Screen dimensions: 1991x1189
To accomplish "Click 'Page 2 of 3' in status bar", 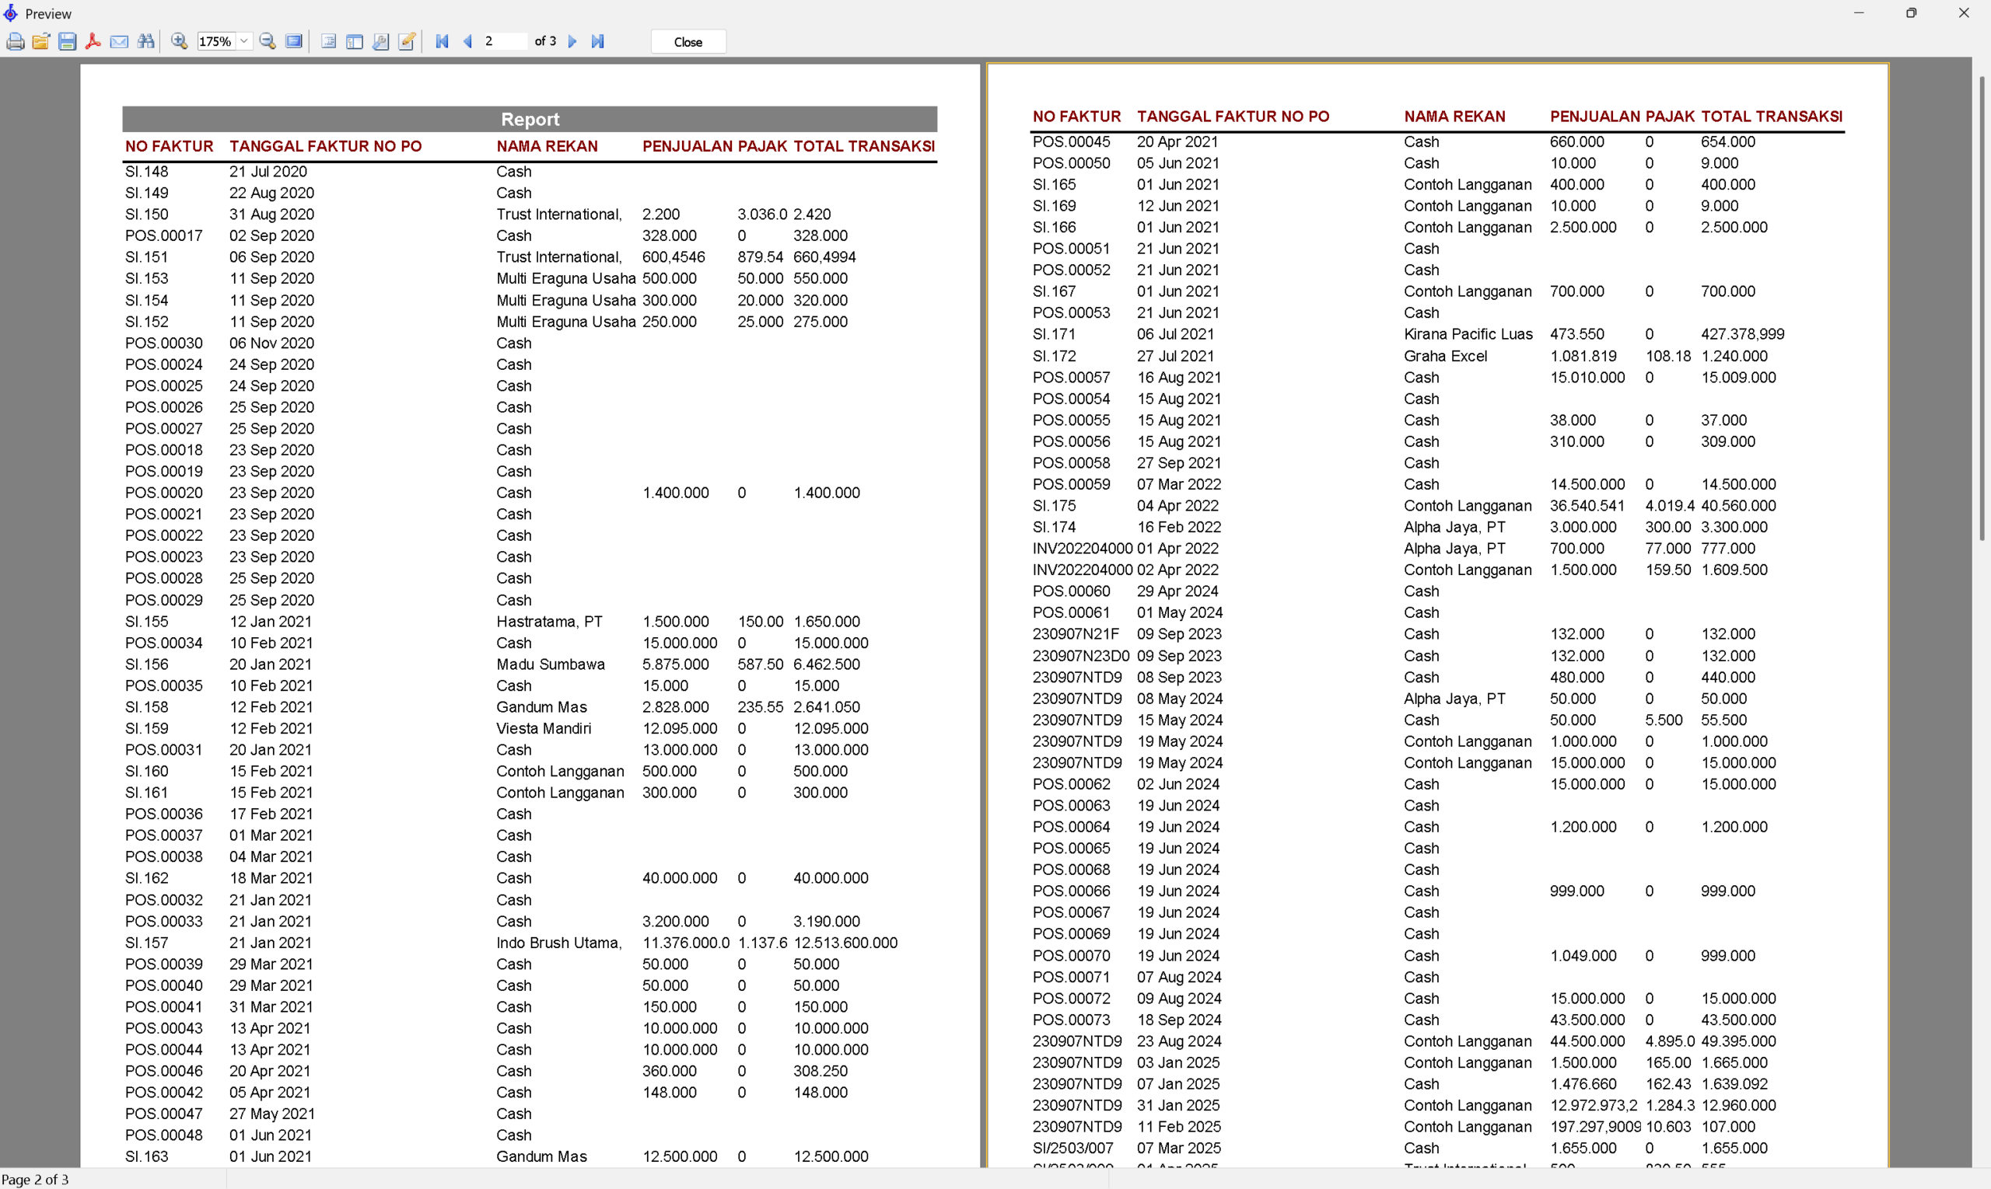I will [x=35, y=1180].
